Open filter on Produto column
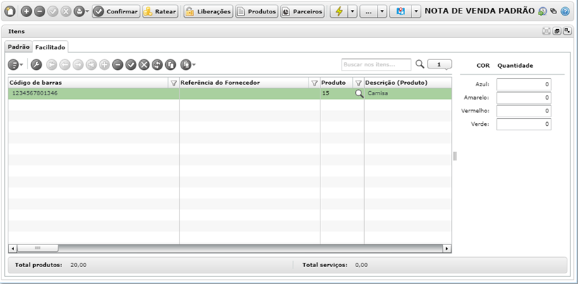The height and width of the screenshot is (284, 578). point(358,83)
